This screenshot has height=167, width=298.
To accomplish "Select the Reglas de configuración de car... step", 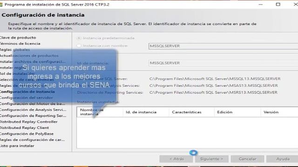I will [32, 140].
